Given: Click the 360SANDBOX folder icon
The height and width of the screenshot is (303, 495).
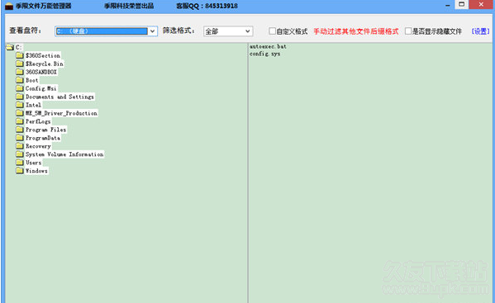Looking at the screenshot, I should pos(20,72).
